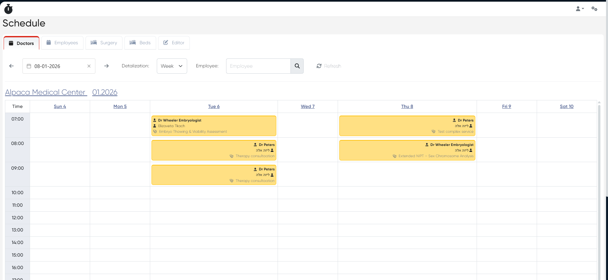Clear the date field with X icon

[89, 66]
